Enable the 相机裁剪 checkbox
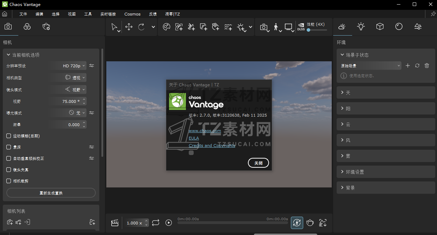 (9, 181)
